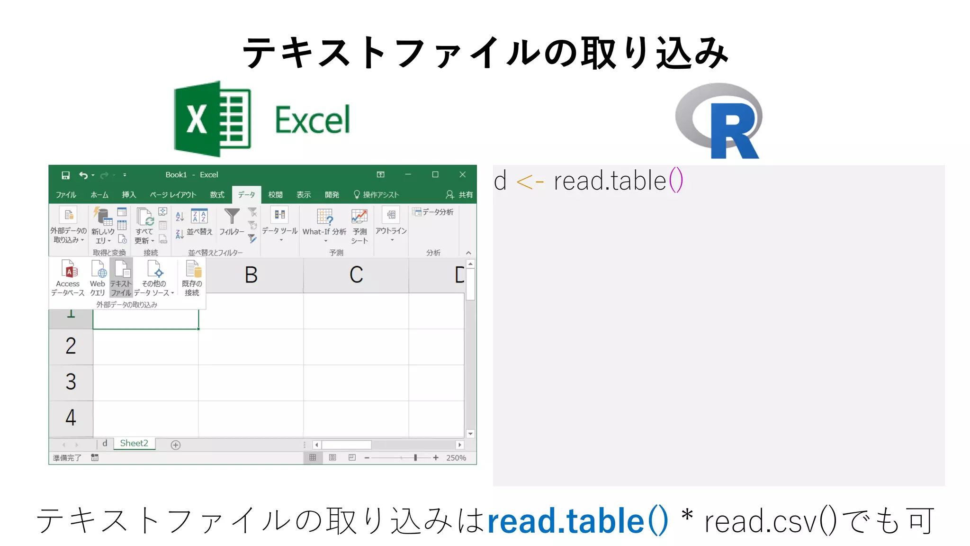Sort descending with the Z-A icon
Screen dimensions: 970x546
coord(180,234)
